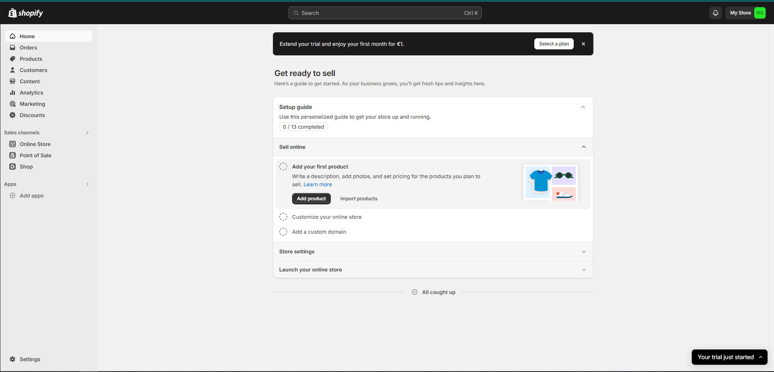Open Customers page

coord(49,70)
